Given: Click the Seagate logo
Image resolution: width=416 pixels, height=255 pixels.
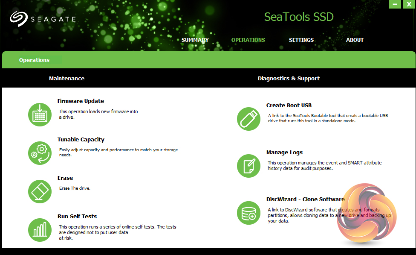Looking at the screenshot, I should [43, 19].
